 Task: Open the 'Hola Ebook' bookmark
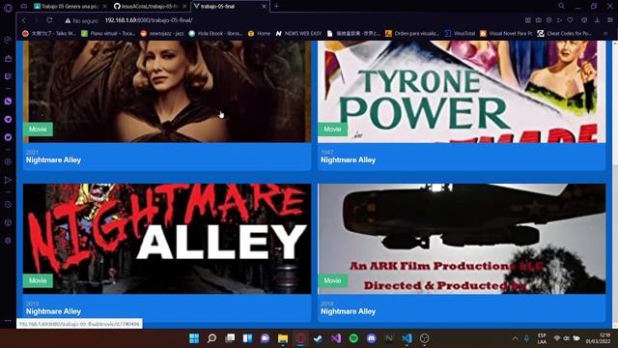(215, 34)
